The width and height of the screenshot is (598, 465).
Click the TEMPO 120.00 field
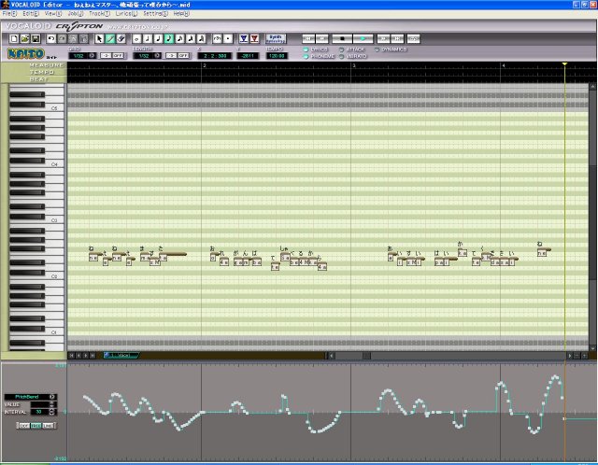coord(277,56)
